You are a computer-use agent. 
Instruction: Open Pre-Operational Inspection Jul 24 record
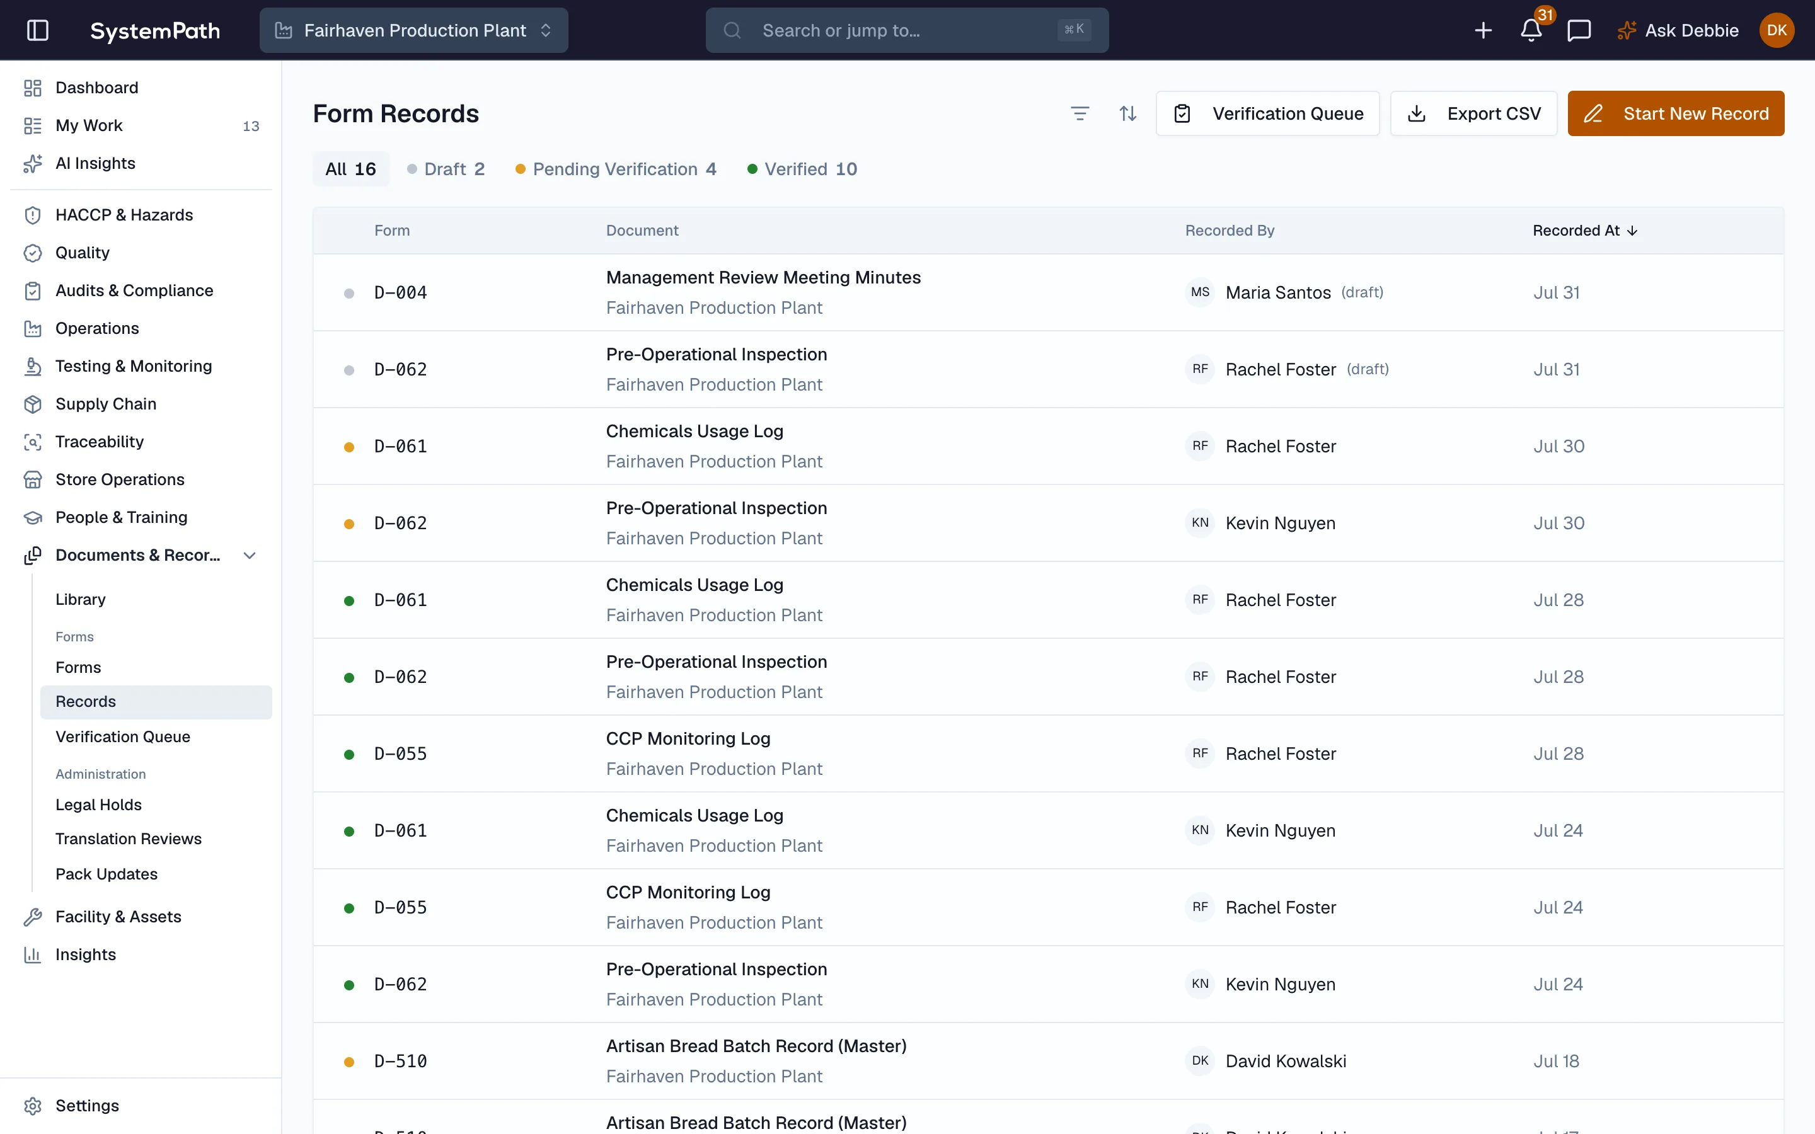click(x=1048, y=985)
